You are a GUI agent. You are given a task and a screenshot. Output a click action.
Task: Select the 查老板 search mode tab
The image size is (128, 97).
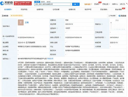coord(43,2)
